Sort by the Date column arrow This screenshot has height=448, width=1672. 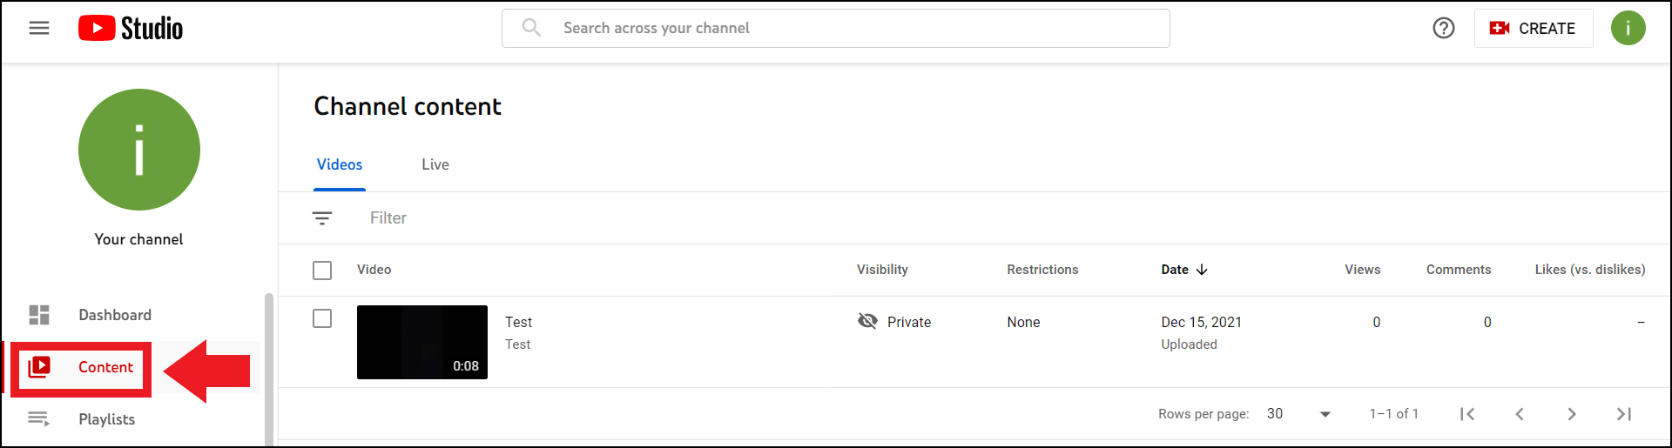1202,270
